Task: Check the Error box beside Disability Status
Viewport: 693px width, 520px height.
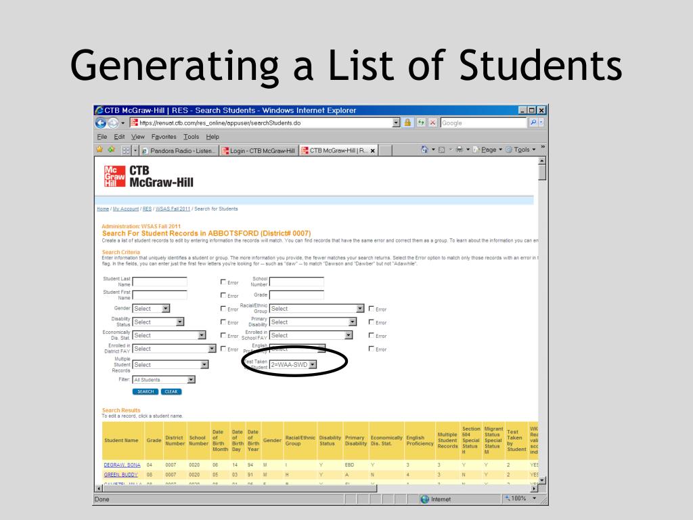Action: click(x=223, y=322)
